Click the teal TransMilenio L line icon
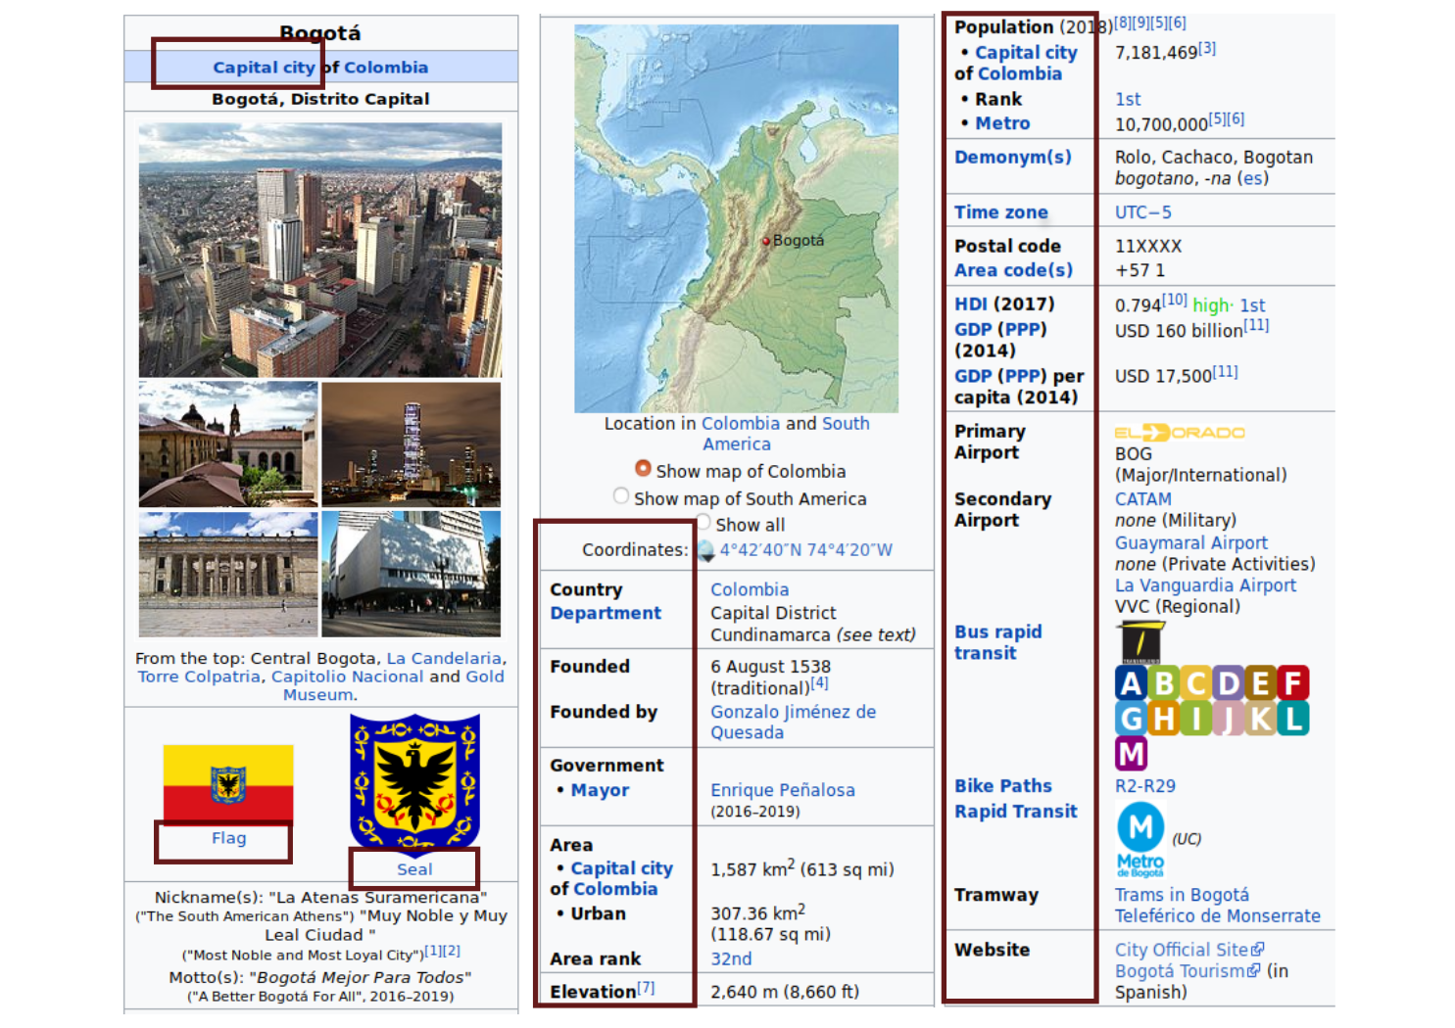1455x1028 pixels. point(1293,719)
